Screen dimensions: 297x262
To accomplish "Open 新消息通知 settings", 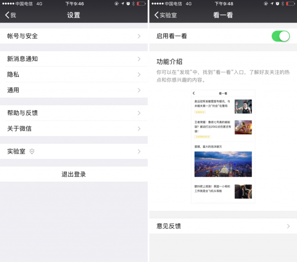I will click(x=74, y=59).
